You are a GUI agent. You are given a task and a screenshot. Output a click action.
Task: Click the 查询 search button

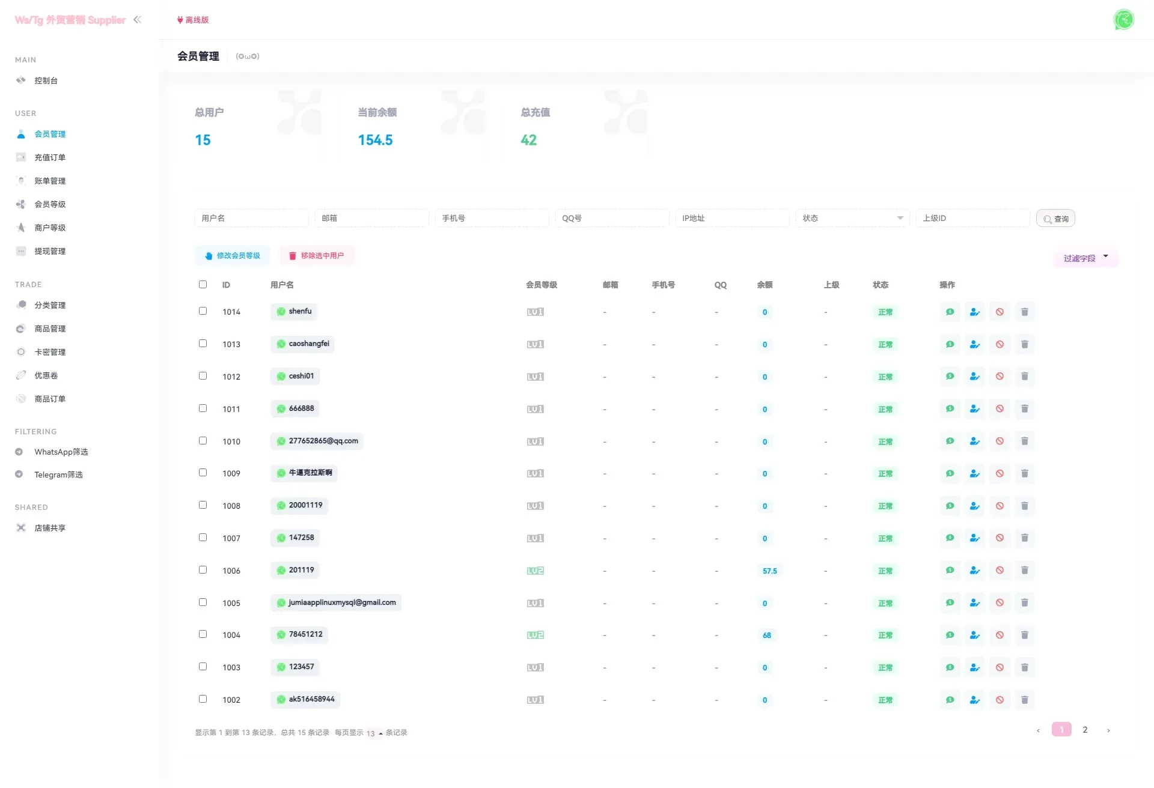click(1055, 219)
